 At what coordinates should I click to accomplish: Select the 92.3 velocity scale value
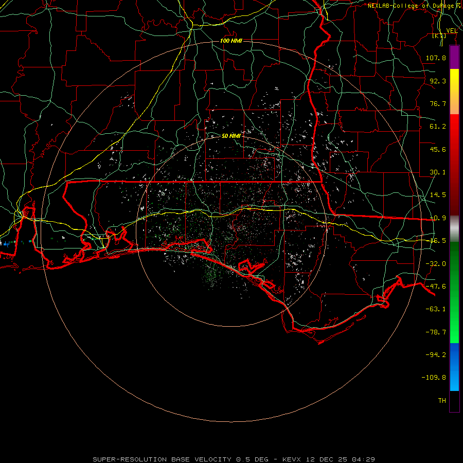coord(438,81)
